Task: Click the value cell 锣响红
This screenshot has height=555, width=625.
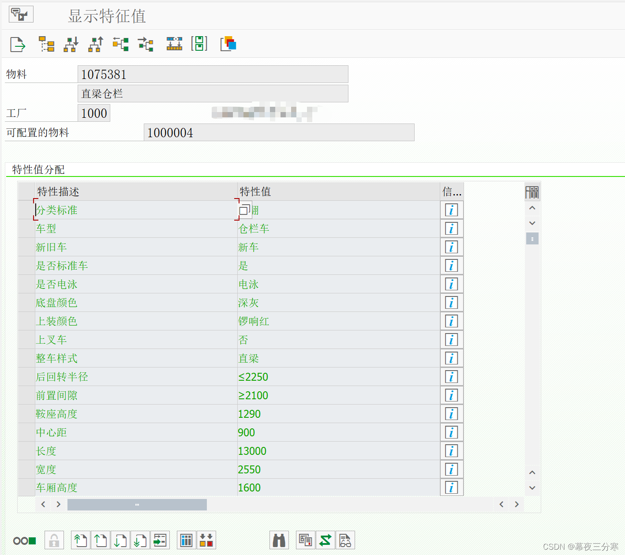Action: [x=339, y=321]
